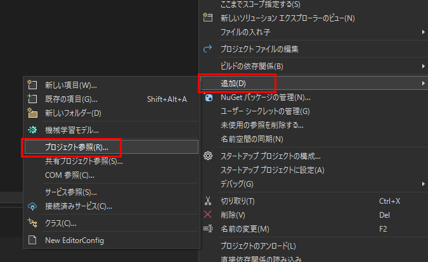Click the F2 shortcut text
The width and height of the screenshot is (428, 262).
point(383,228)
